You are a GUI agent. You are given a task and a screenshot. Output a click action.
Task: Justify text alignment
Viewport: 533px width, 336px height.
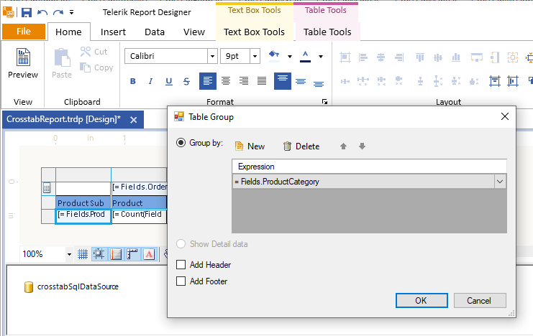coord(262,81)
